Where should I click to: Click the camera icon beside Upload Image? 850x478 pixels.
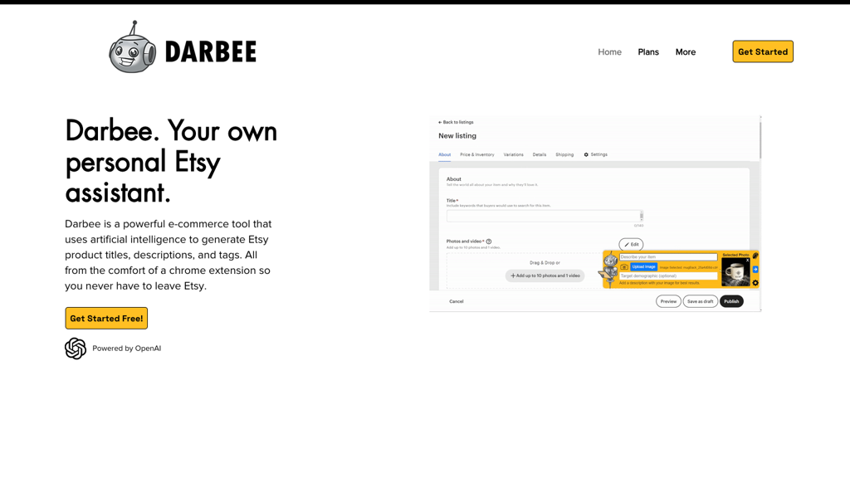(624, 267)
